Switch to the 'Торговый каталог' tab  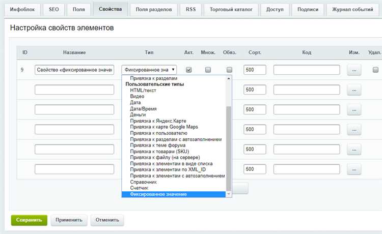tap(231, 10)
